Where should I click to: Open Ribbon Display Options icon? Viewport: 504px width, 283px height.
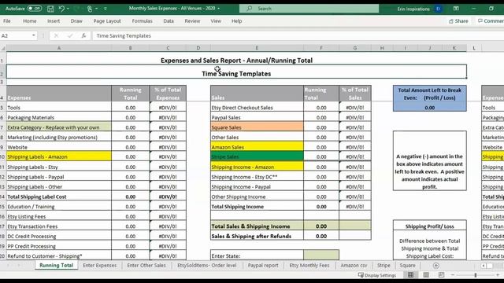pyautogui.click(x=456, y=9)
